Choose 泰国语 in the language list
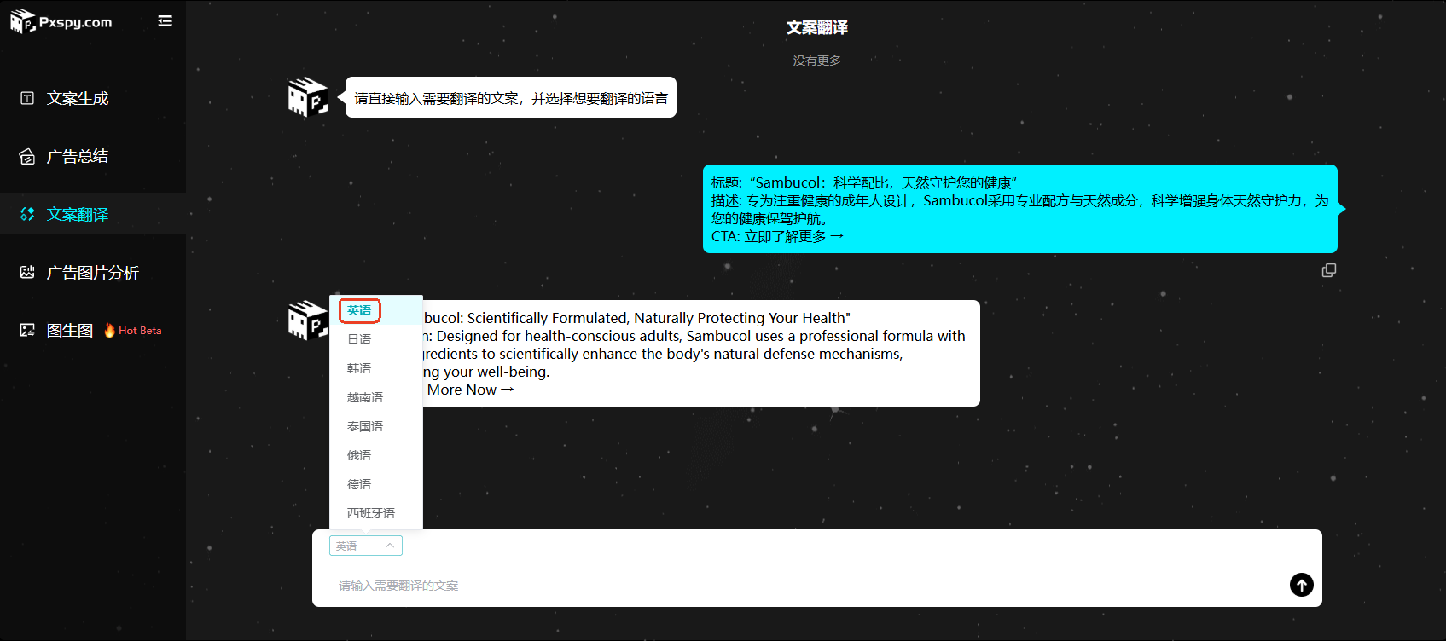Screen dimensions: 1446x641 click(376, 426)
